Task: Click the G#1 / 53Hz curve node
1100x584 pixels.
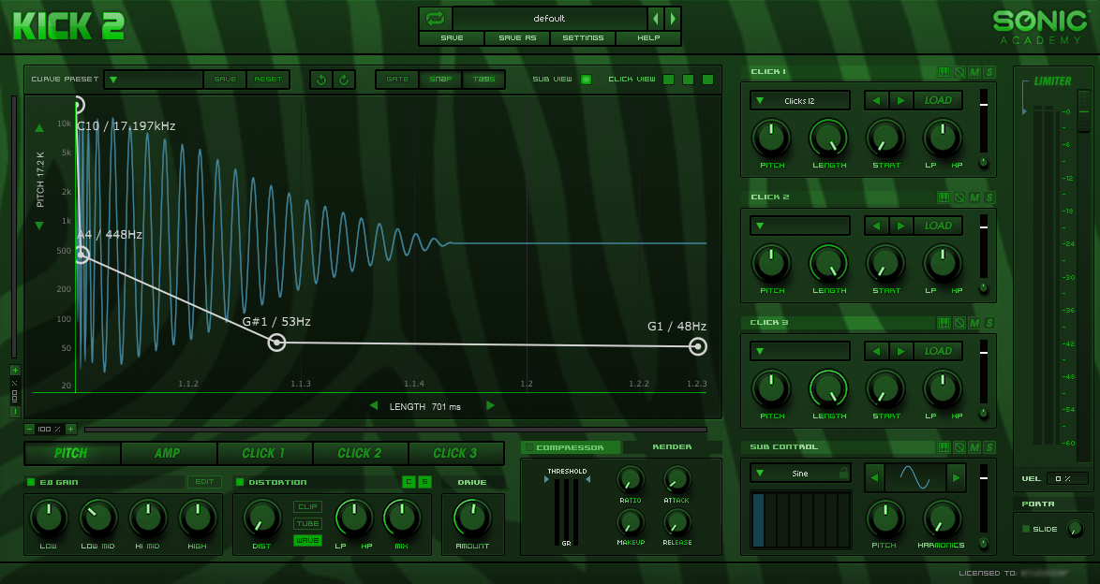Action: point(277,343)
